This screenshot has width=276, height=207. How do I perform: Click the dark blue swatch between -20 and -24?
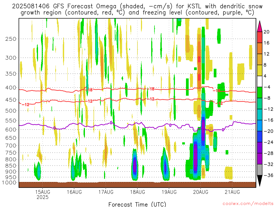point(260,137)
